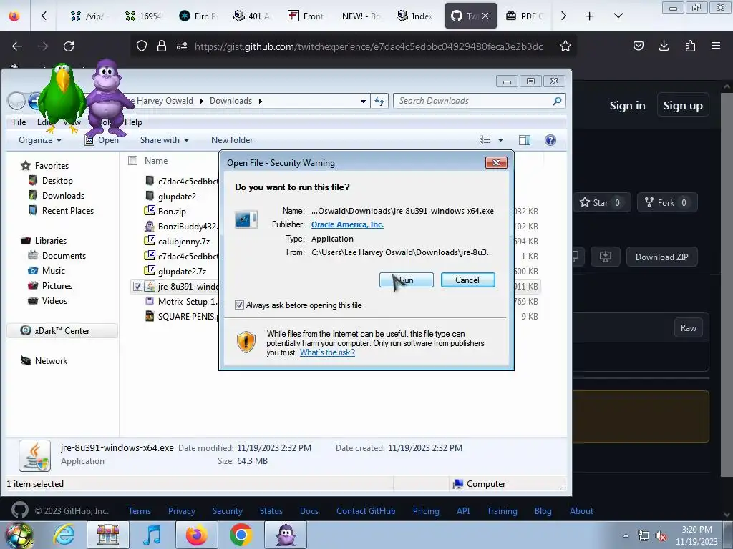Create a New folder in Downloads

click(x=232, y=140)
